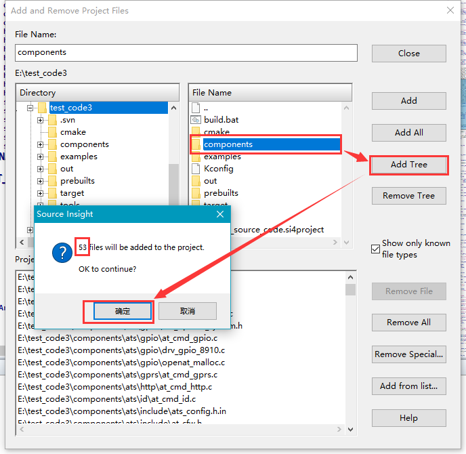Image resolution: width=466 pixels, height=454 pixels.
Task: Cancel adding files with 取消 button
Action: (x=188, y=311)
